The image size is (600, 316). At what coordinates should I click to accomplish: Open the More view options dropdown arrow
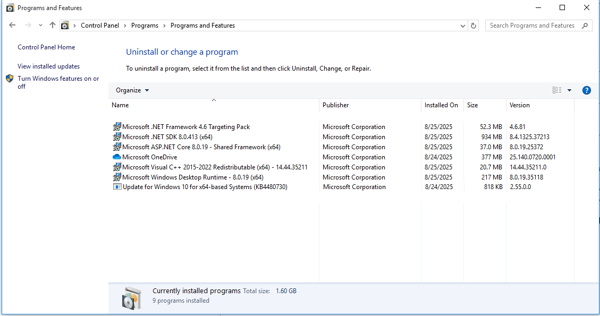(569, 90)
